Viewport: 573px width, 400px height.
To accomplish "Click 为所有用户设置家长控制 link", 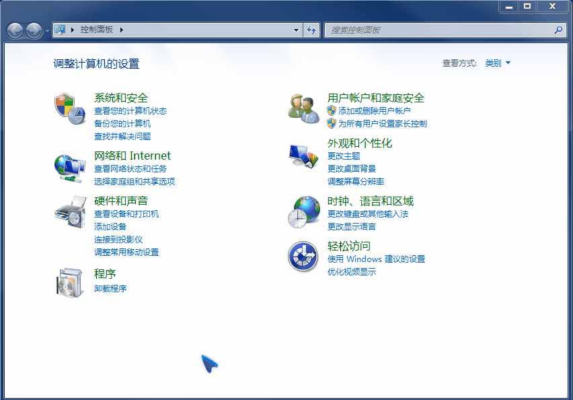I will coord(382,123).
